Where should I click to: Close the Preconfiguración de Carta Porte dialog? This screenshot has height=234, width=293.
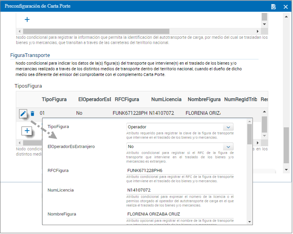(x=285, y=6)
